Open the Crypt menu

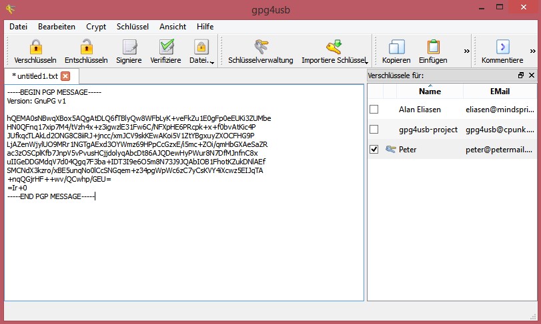tap(96, 27)
